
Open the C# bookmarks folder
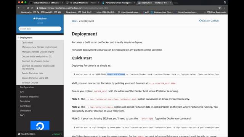click(x=36, y=12)
